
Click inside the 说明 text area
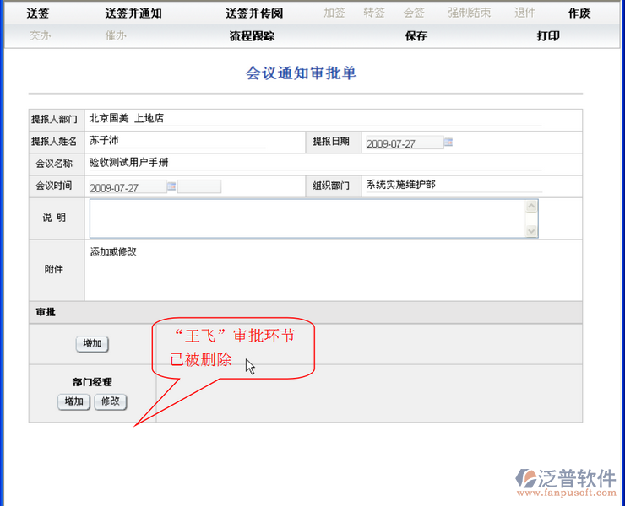click(x=306, y=218)
